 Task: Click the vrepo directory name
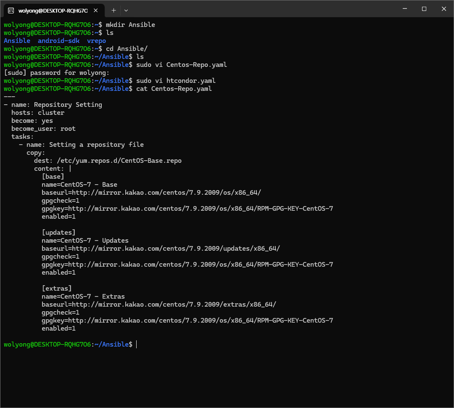click(x=96, y=41)
